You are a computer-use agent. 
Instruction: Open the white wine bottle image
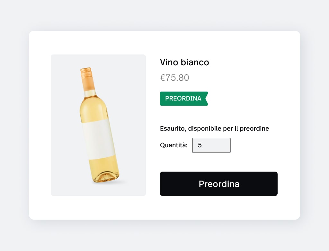(98, 125)
